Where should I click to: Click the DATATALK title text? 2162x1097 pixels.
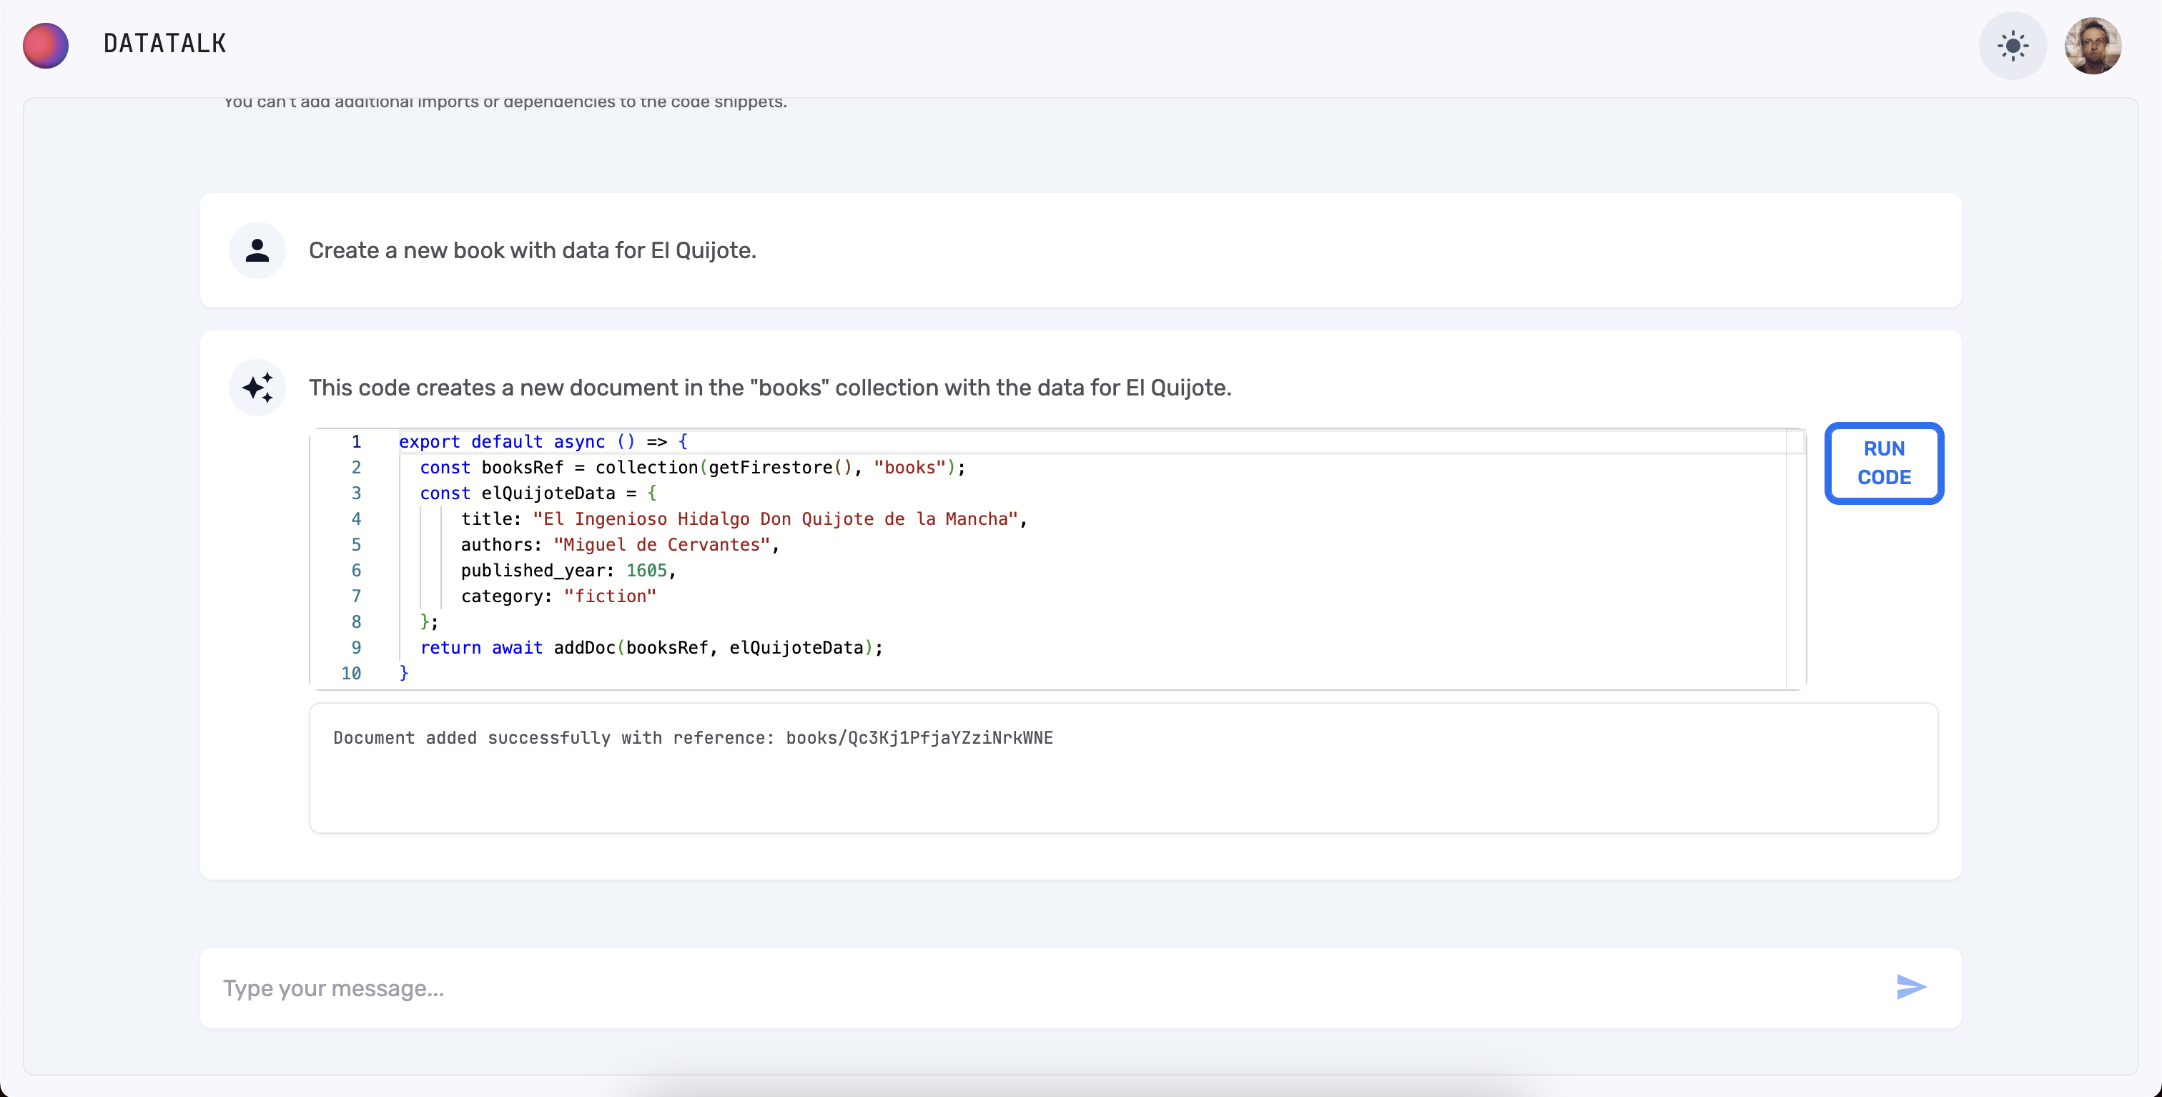[x=164, y=44]
